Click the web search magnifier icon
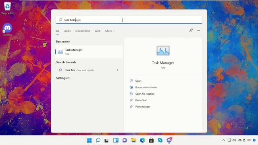 pos(60,70)
